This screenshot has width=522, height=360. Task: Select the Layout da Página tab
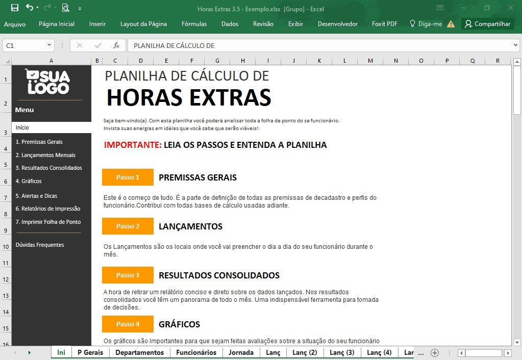tap(143, 24)
